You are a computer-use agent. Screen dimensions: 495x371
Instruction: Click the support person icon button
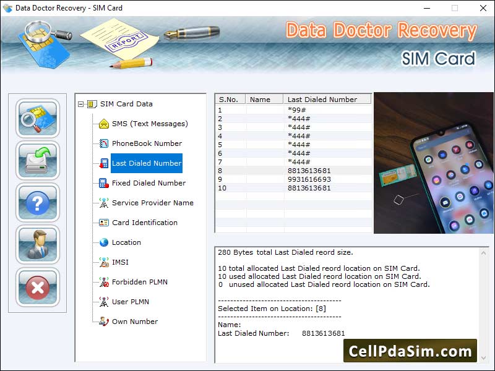[x=38, y=244]
